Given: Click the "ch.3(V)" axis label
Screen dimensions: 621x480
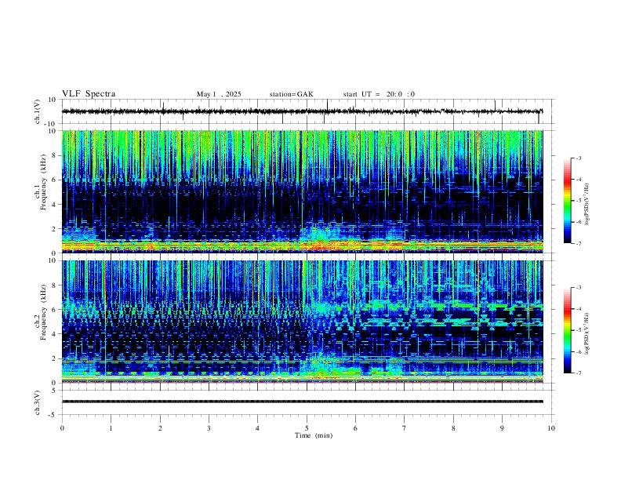Looking at the screenshot, I should 38,402.
